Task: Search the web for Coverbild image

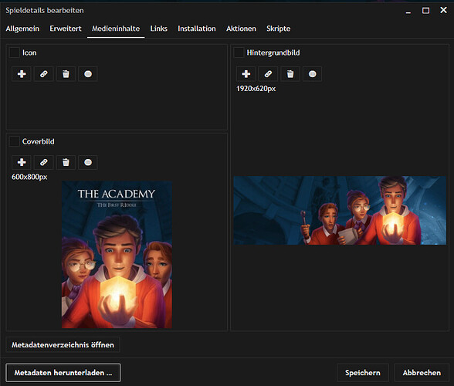Action: (x=88, y=162)
